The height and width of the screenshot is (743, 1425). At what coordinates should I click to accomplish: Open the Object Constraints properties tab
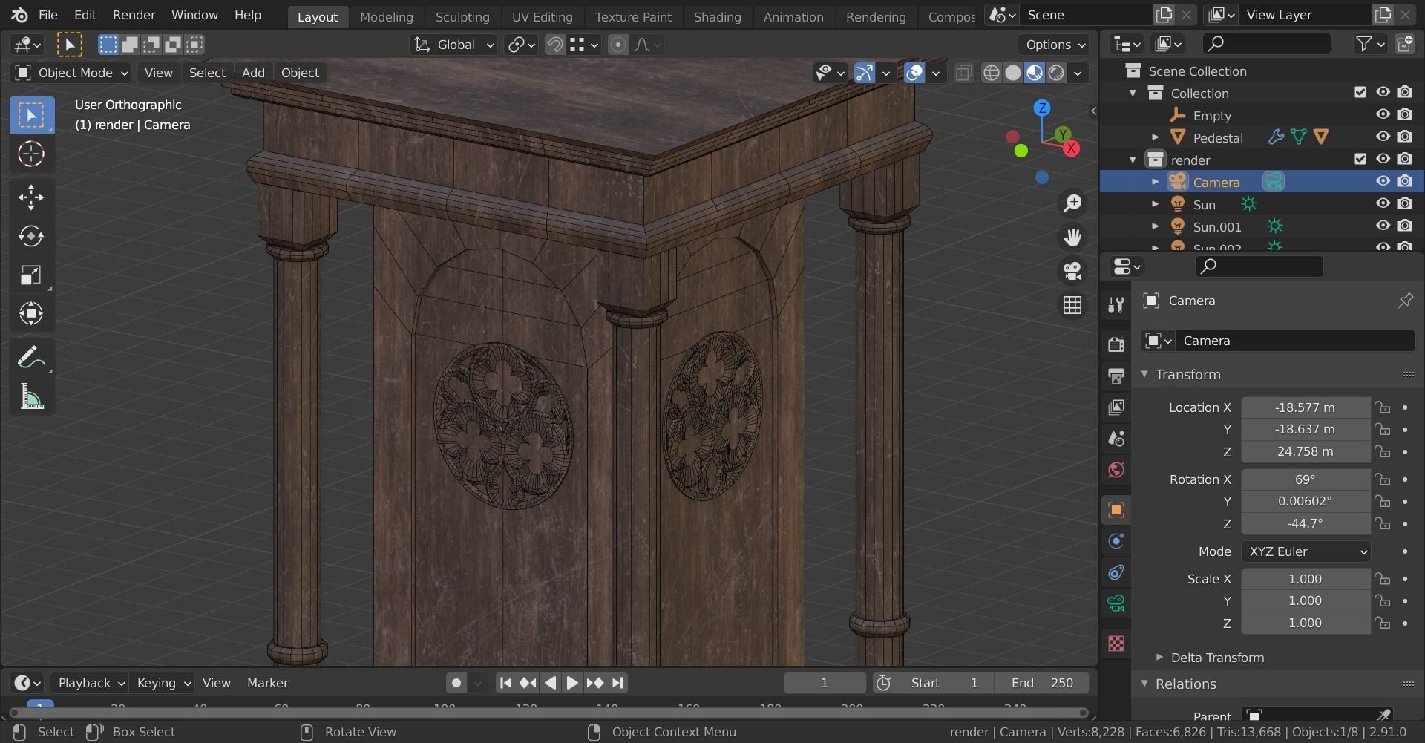[x=1116, y=572]
